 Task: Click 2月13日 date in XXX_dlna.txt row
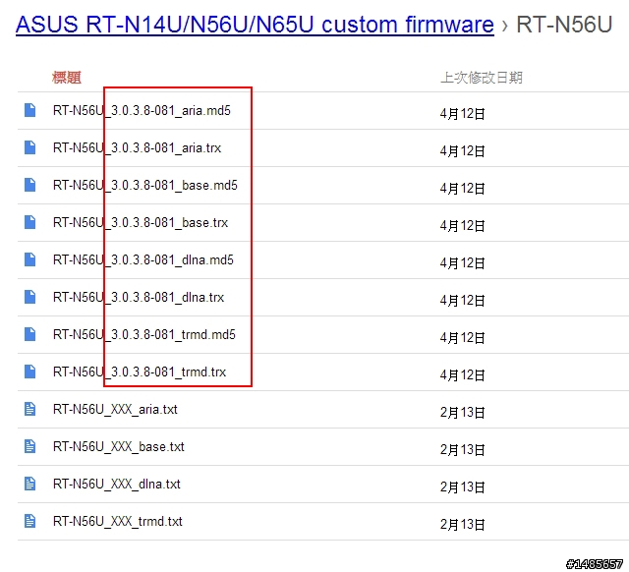[x=463, y=486]
